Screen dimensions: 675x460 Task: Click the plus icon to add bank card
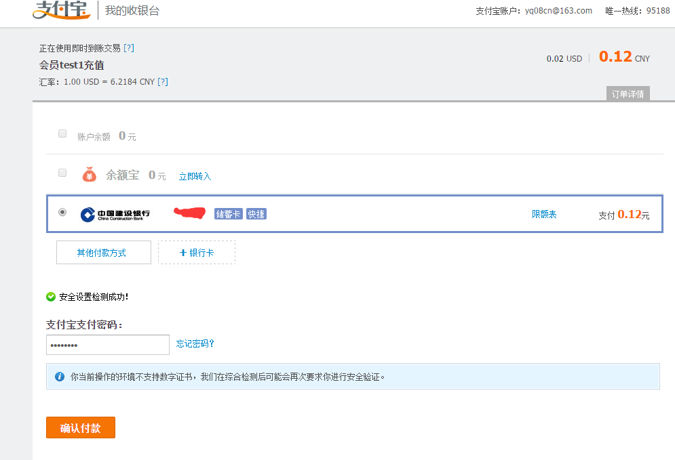coord(182,253)
